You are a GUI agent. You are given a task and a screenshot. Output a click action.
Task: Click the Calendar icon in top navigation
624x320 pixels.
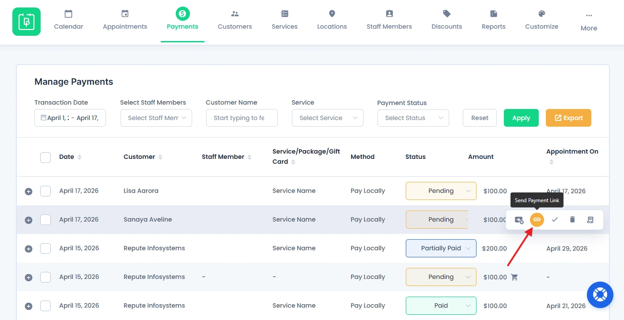68,14
